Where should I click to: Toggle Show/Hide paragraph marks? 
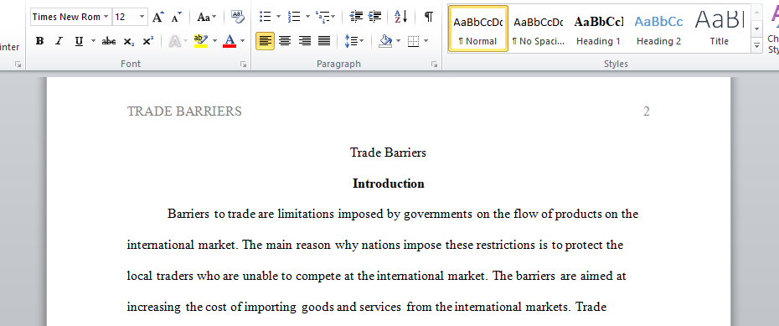(428, 17)
